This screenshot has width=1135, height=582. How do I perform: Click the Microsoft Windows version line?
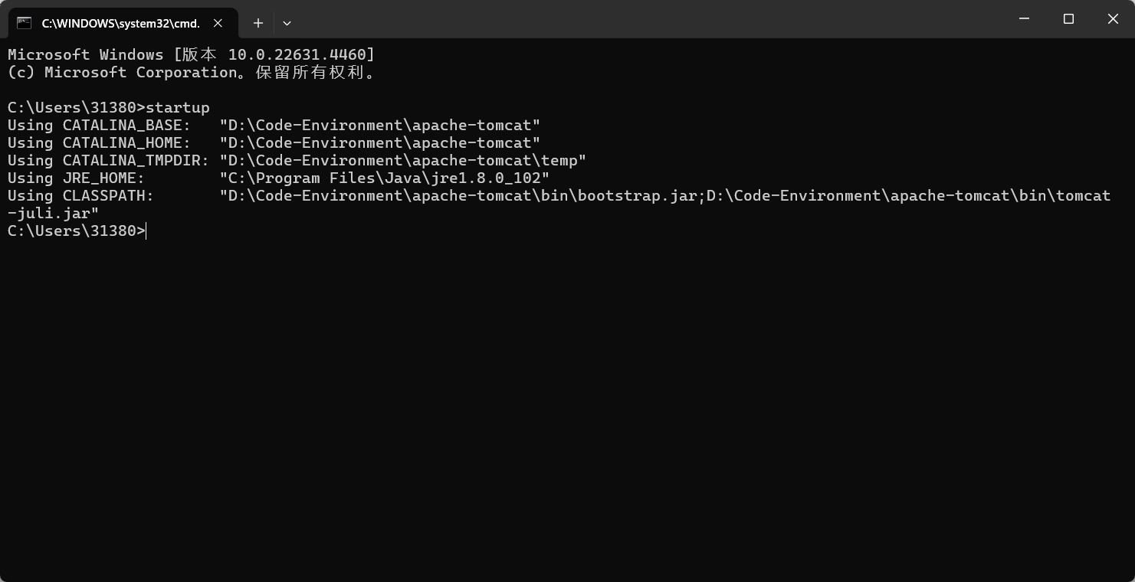click(191, 55)
